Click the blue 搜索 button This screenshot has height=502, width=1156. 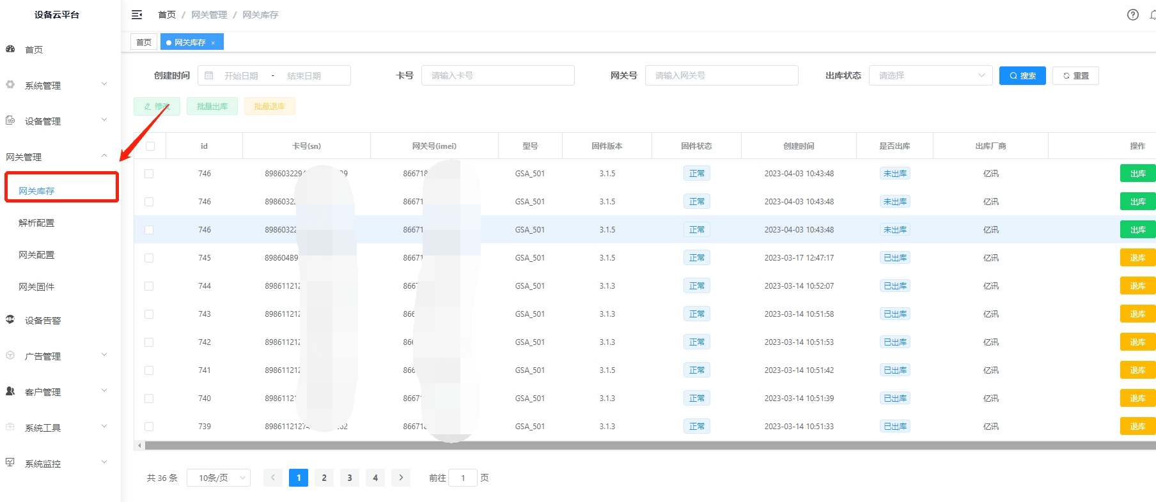[x=1022, y=75]
